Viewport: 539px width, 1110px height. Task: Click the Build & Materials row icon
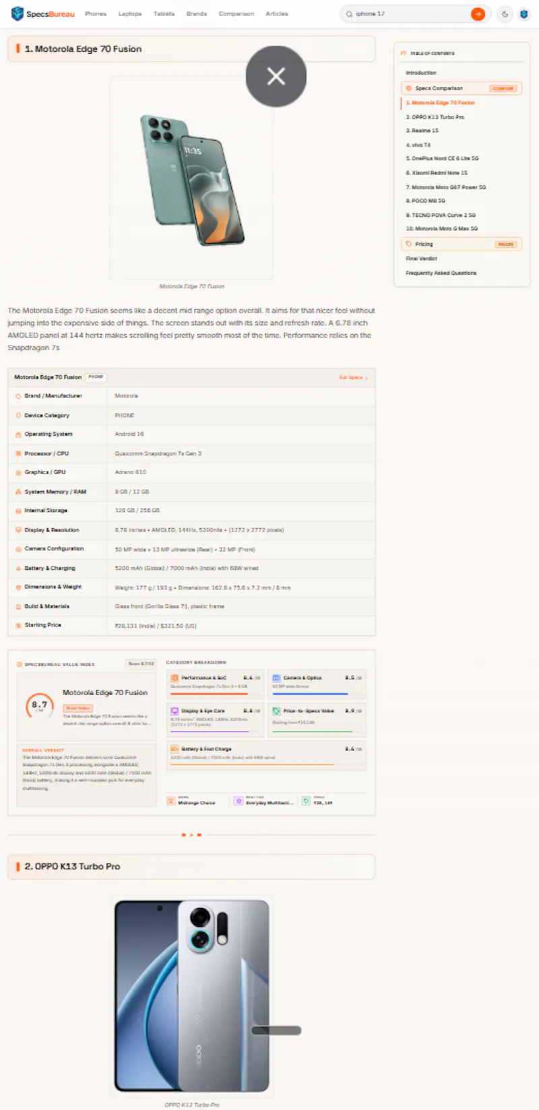point(18,607)
